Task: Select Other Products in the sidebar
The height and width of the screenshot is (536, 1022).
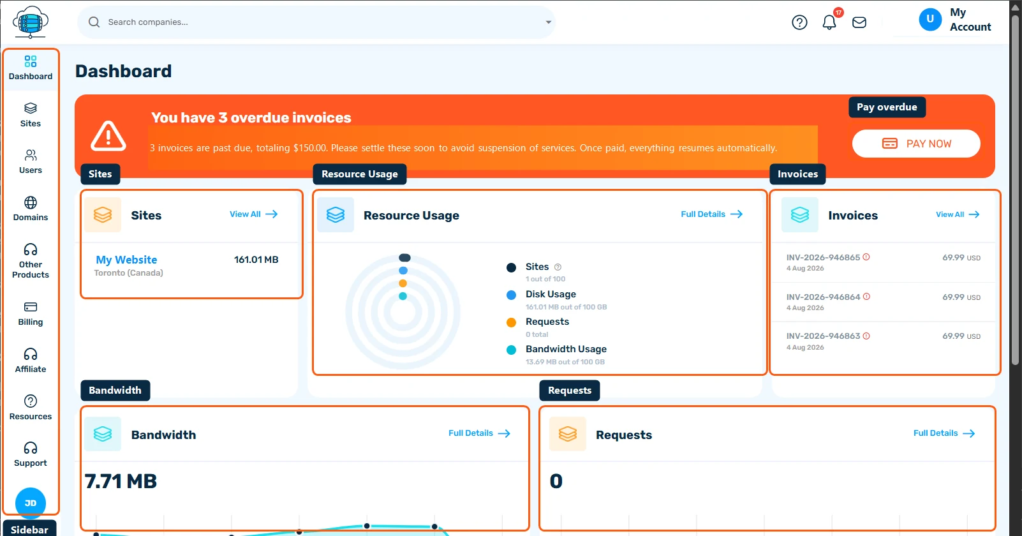Action: pyautogui.click(x=31, y=262)
